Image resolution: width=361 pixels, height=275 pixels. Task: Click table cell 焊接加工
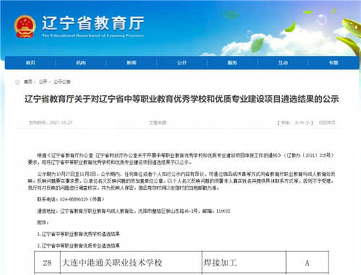coord(244,263)
